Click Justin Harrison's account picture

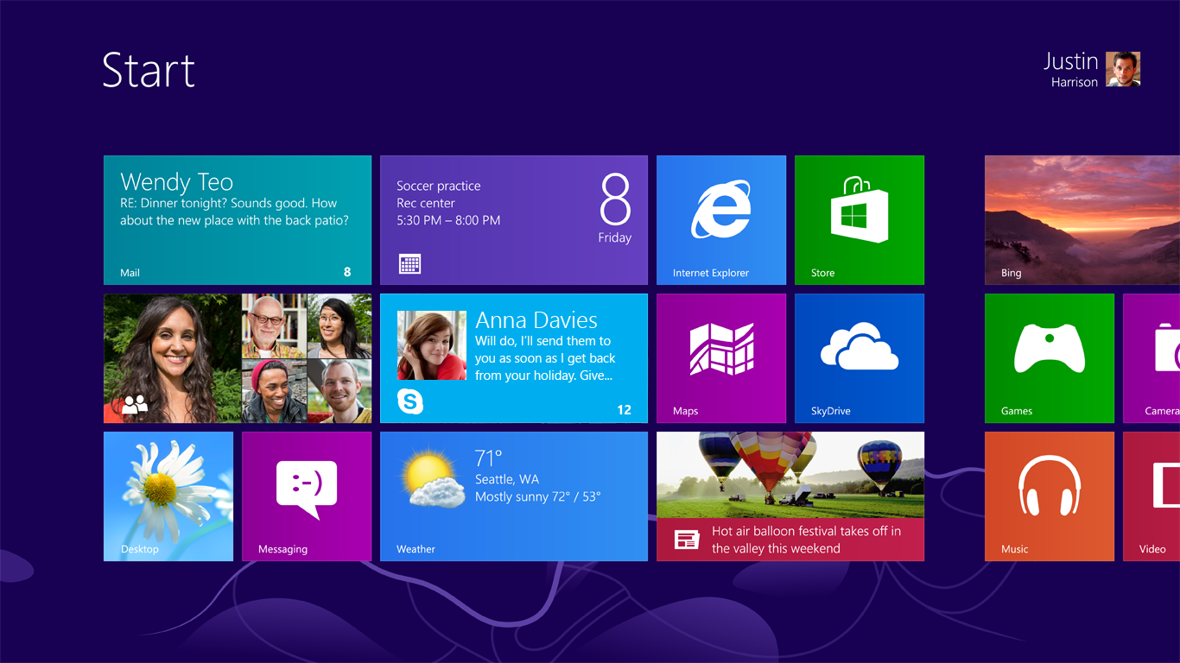click(1123, 69)
